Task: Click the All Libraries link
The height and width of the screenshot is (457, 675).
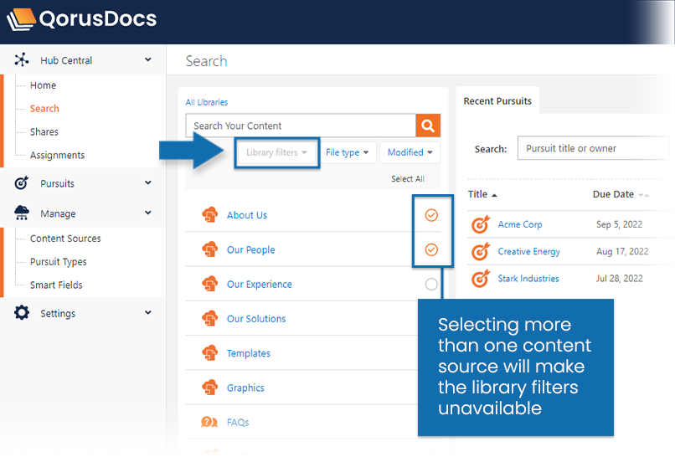Action: click(x=207, y=102)
